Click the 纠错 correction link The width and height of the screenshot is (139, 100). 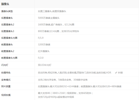(x=120, y=73)
